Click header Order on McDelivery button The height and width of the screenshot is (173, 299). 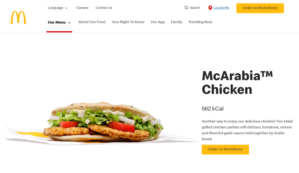[x=260, y=8]
